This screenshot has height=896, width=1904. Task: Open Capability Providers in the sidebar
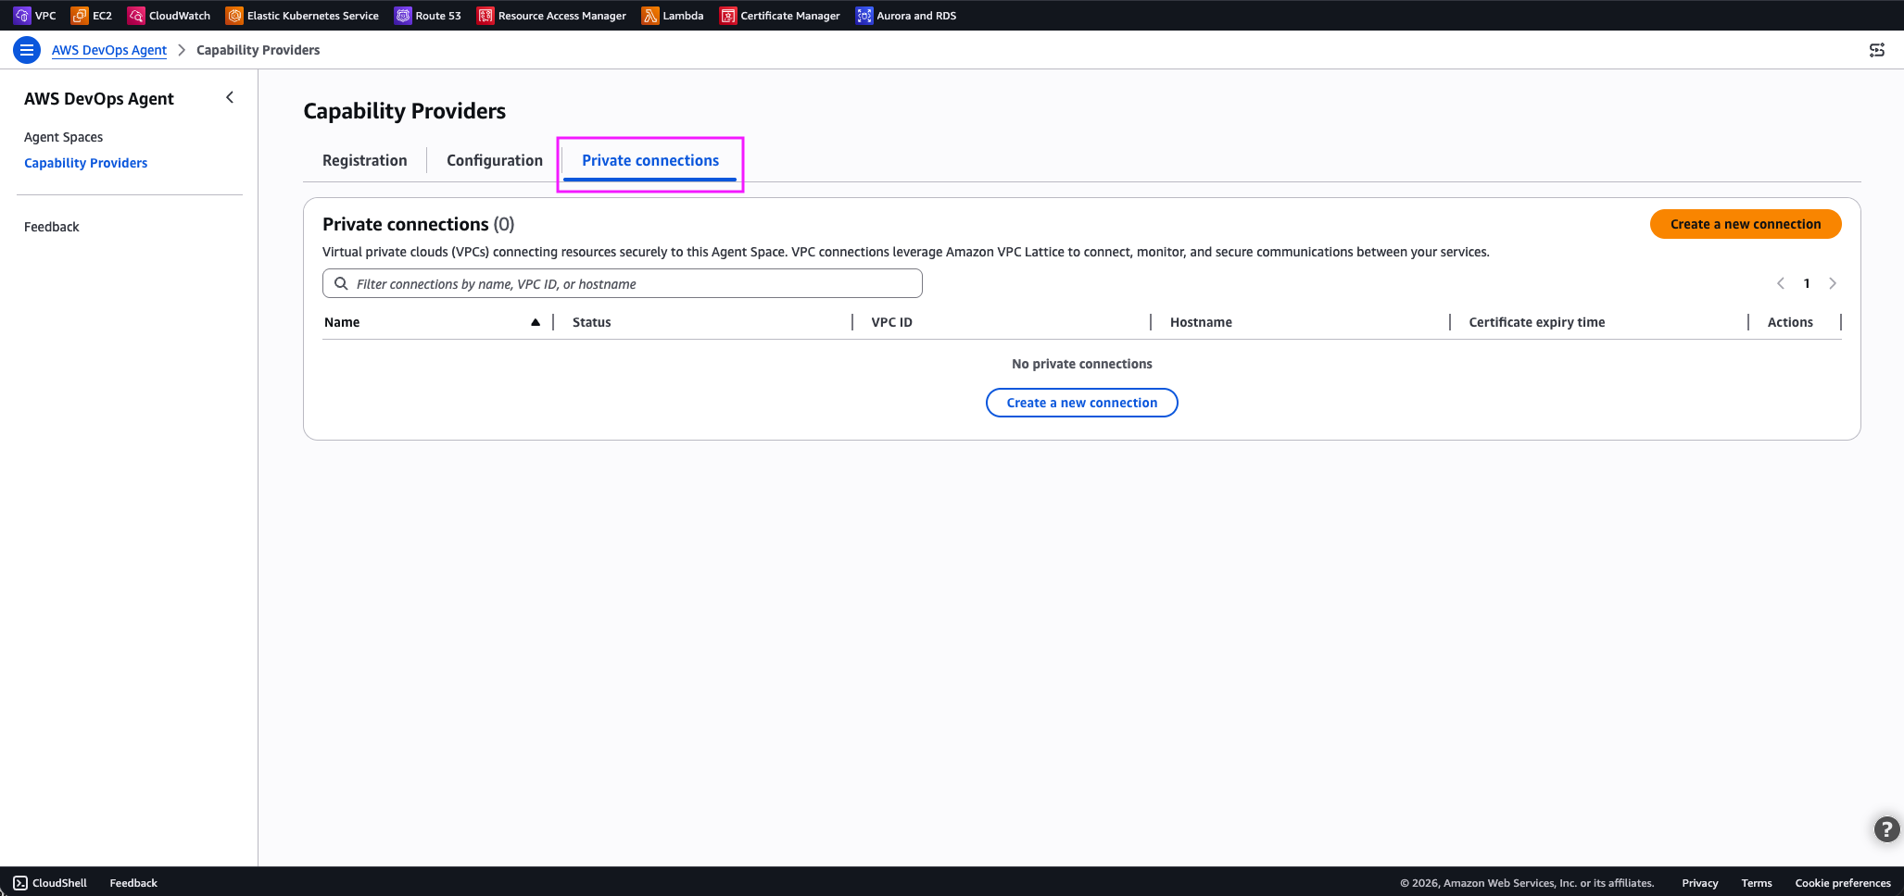tap(86, 163)
